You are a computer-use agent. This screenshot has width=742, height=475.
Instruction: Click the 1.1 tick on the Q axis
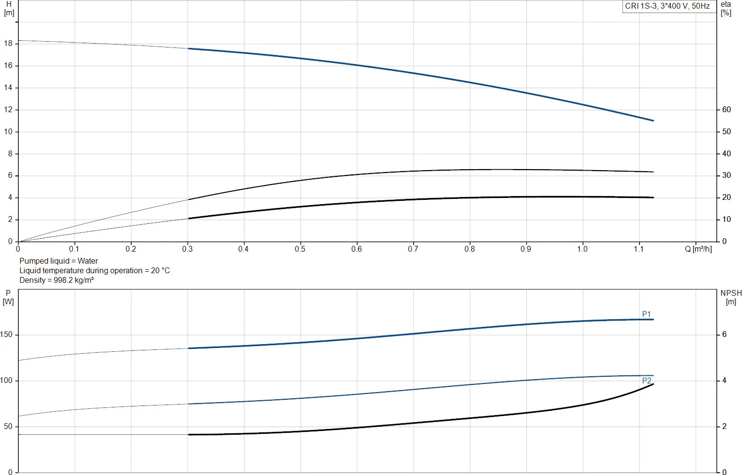(638, 249)
